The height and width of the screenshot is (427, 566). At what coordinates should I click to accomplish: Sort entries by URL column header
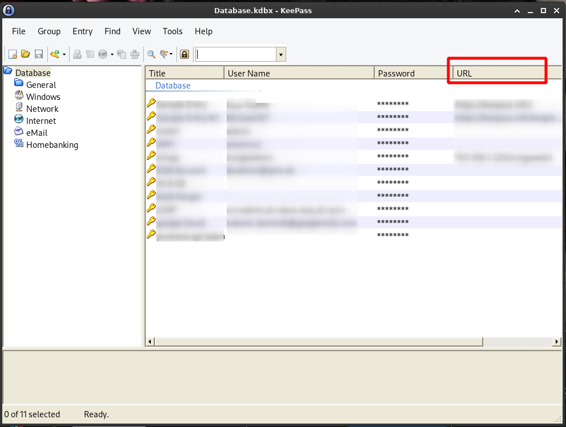coord(507,73)
